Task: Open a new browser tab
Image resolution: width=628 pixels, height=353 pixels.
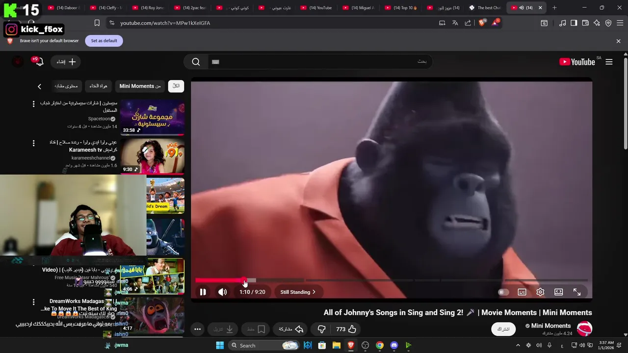Action: click(x=554, y=8)
